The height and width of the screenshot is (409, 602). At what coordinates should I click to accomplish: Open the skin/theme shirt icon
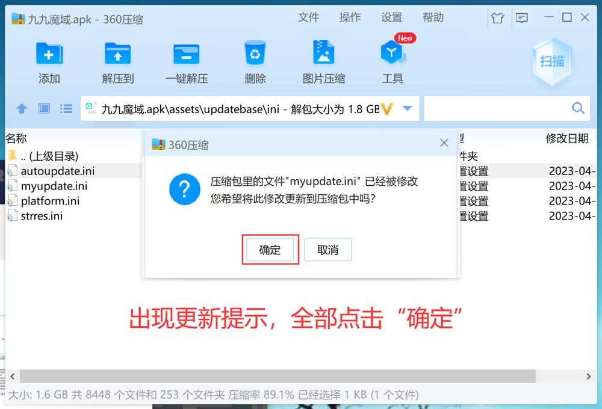[497, 18]
